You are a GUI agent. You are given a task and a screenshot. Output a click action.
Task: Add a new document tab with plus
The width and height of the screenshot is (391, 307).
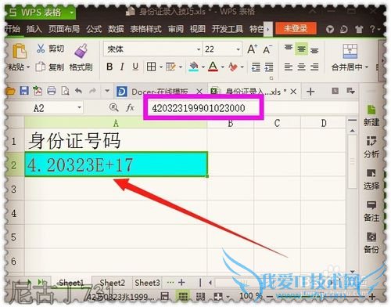[310, 92]
